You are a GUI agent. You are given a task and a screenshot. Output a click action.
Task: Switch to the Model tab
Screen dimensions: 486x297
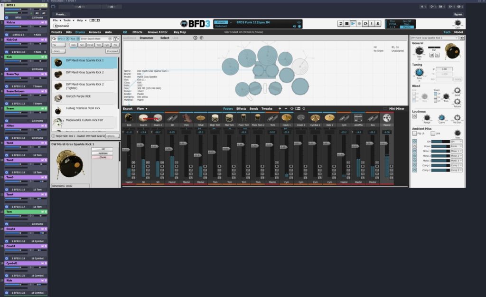point(458,32)
